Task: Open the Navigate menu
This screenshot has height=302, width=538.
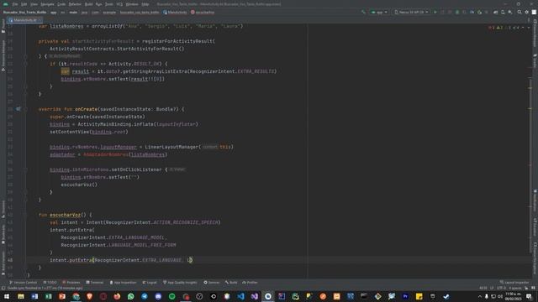Action: [x=47, y=4]
